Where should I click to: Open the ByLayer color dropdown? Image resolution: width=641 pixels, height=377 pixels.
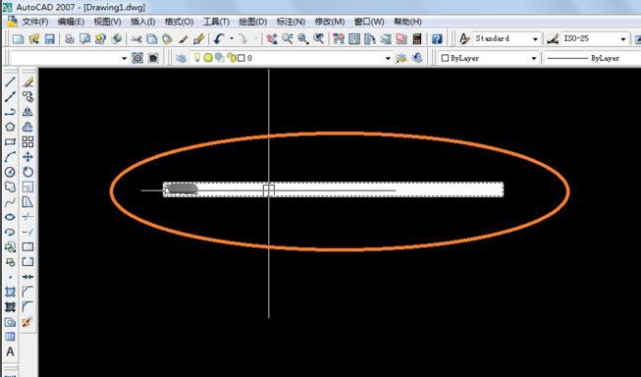click(533, 58)
